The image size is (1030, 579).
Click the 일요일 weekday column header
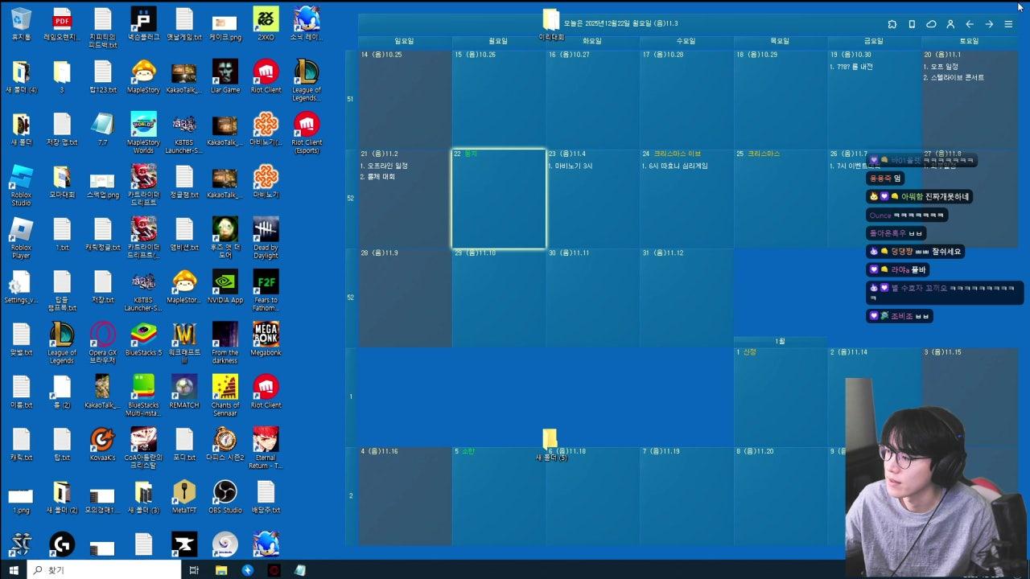(404, 41)
